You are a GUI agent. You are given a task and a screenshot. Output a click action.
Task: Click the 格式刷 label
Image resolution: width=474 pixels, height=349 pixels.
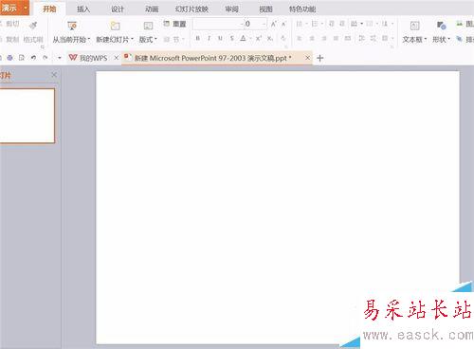[33, 40]
